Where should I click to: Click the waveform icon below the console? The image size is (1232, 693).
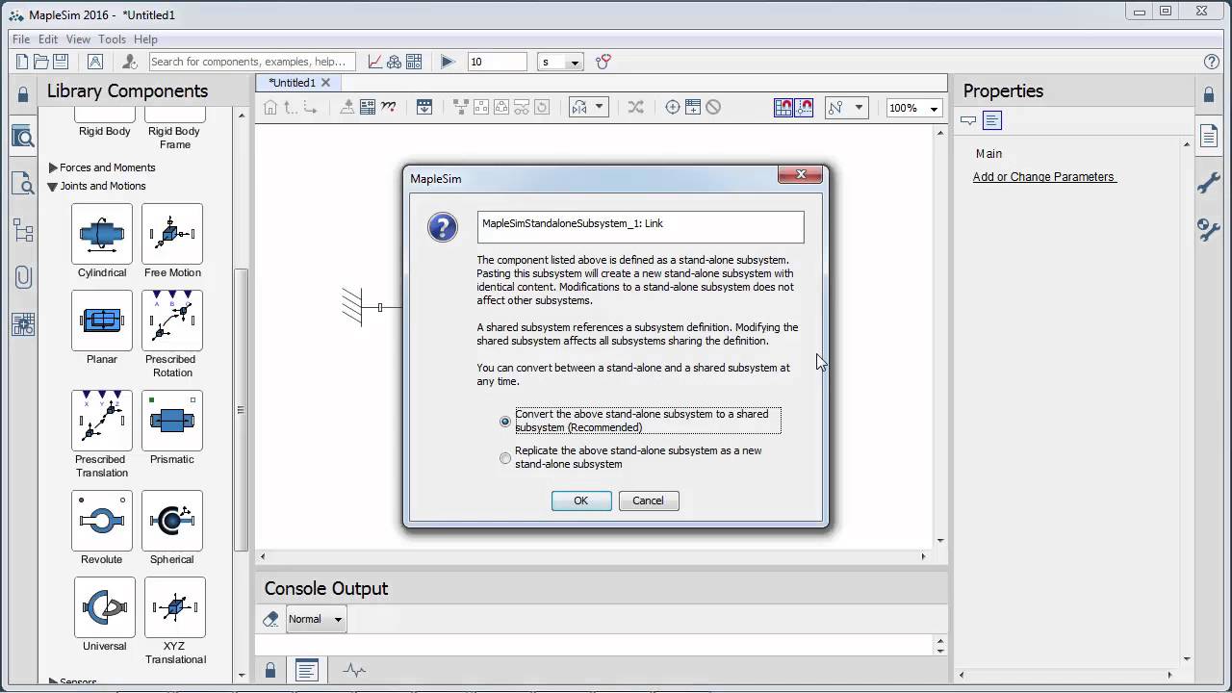(x=354, y=670)
